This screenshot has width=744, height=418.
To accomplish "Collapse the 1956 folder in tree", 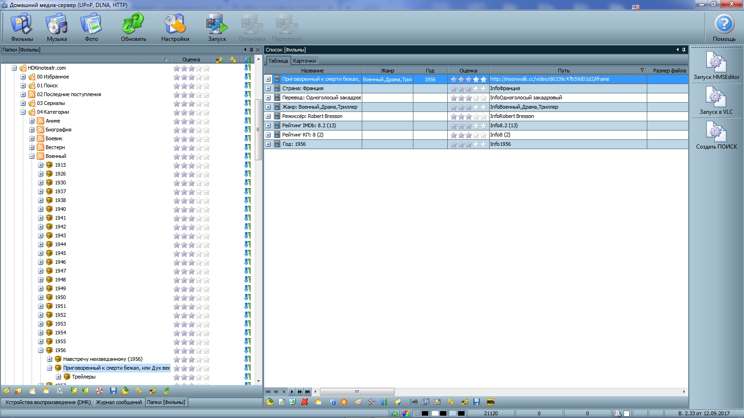I will click(x=41, y=350).
